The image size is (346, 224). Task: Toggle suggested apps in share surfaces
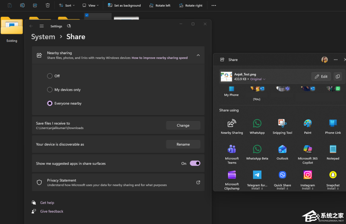point(195,163)
